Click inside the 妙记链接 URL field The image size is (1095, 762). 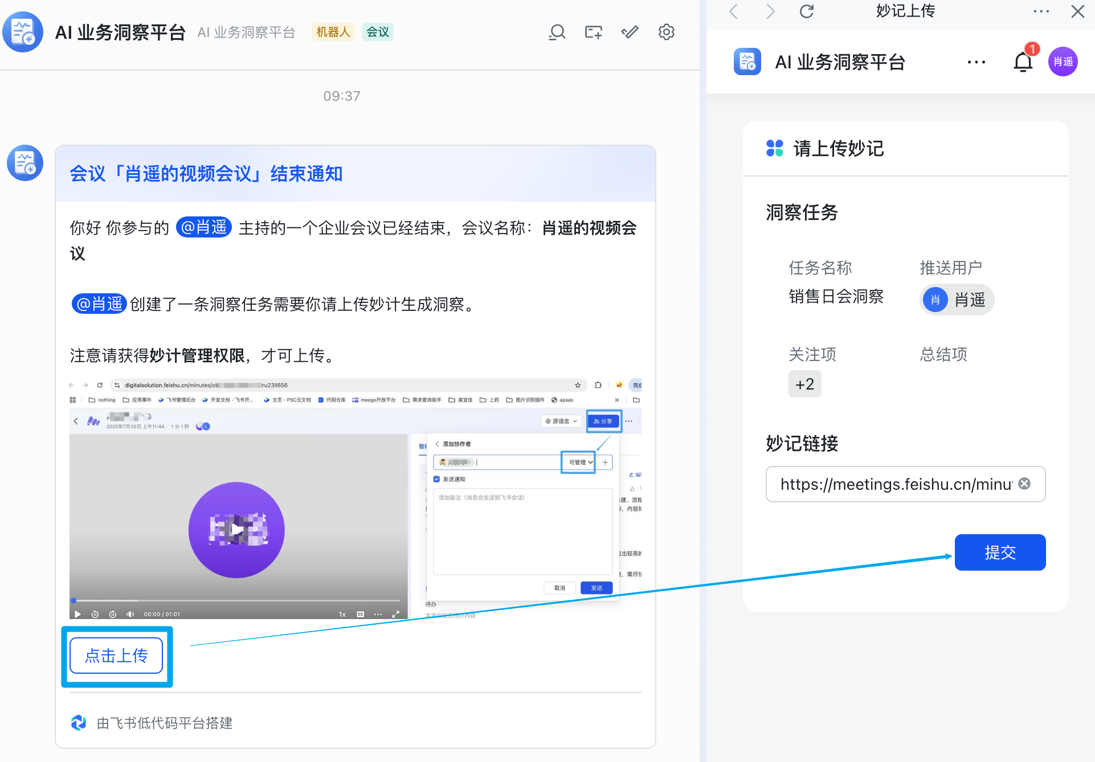click(894, 484)
